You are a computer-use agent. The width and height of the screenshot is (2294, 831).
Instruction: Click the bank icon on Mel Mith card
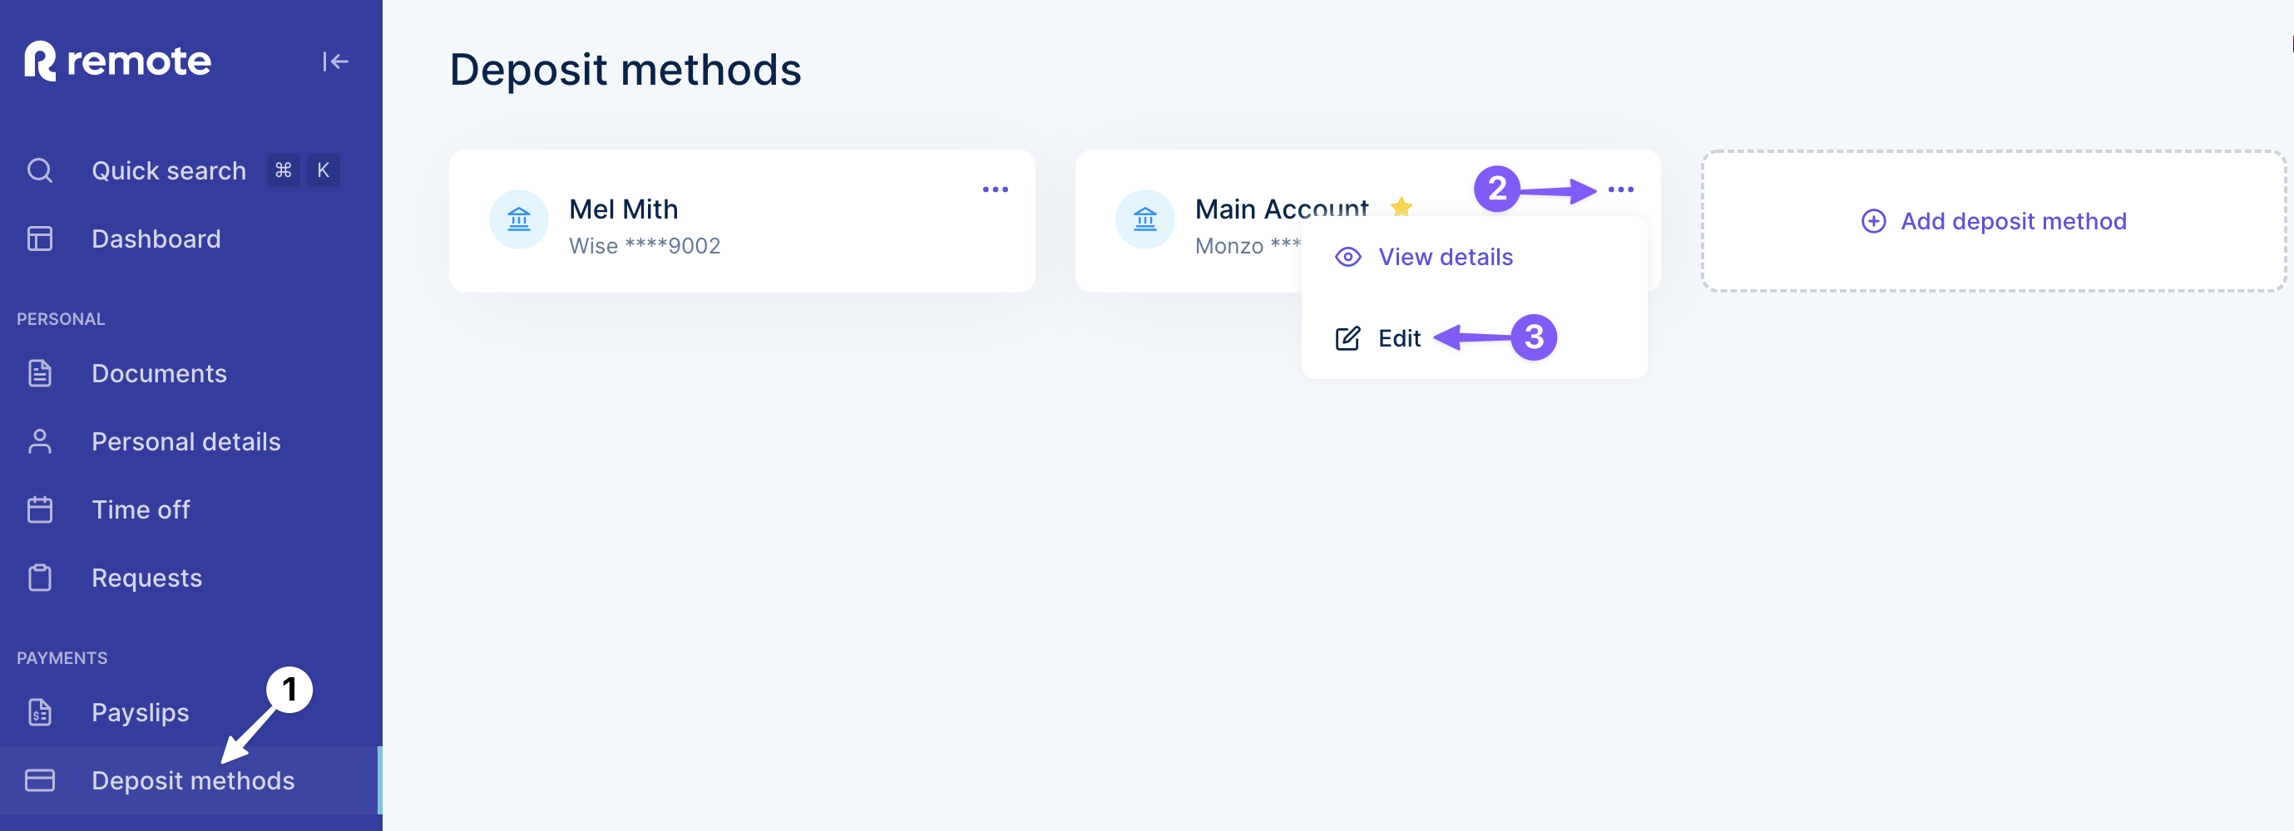pos(519,219)
